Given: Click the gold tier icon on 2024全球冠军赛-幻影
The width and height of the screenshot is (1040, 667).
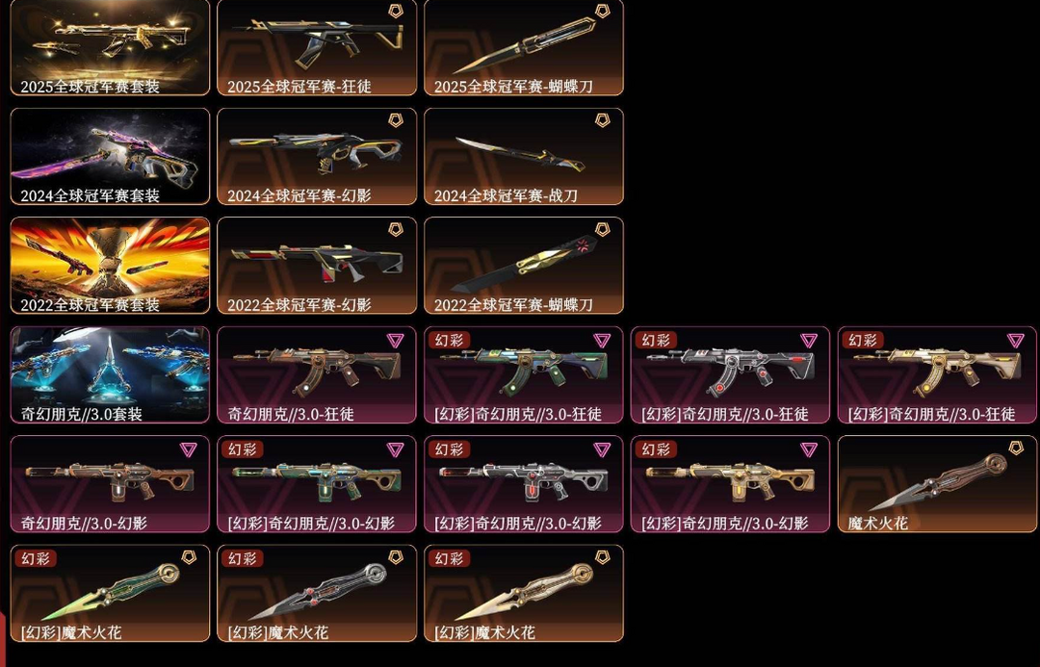Looking at the screenshot, I should (x=396, y=120).
